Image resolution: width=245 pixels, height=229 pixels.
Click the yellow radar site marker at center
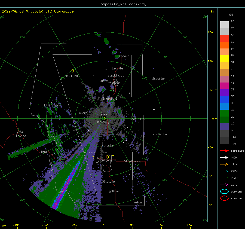(x=104, y=118)
